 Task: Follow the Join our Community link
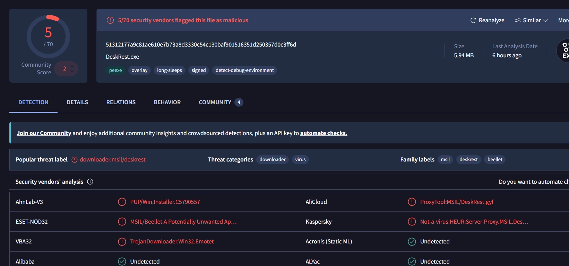point(44,133)
